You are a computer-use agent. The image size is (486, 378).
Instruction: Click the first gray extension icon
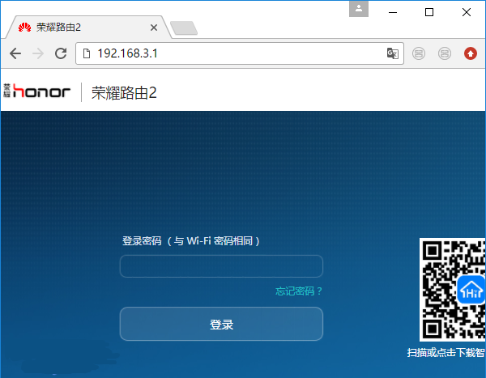(x=419, y=53)
